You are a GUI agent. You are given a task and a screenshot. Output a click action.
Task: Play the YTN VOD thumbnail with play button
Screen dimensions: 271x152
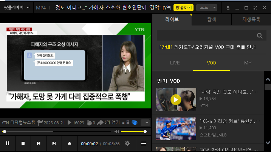[x=176, y=100]
